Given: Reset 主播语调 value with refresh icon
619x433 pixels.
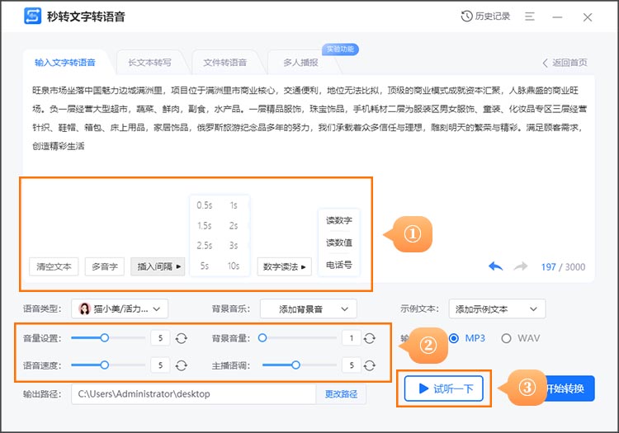Looking at the screenshot, I should click(370, 365).
